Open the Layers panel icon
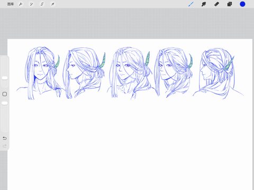Viewport: 254px width, 190px height. click(230, 4)
